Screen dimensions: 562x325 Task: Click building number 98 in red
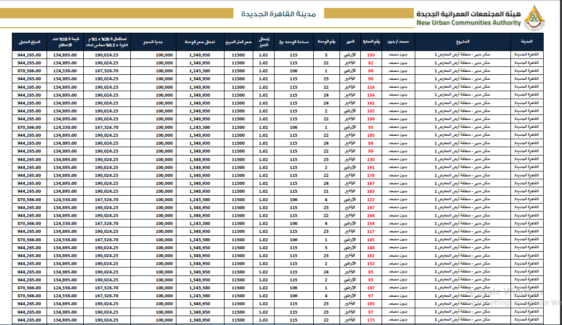click(371, 71)
